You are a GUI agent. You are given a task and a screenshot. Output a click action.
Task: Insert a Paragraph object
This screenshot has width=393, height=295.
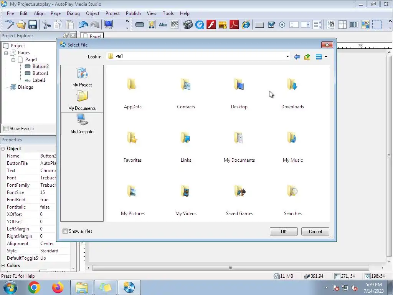pos(174,25)
